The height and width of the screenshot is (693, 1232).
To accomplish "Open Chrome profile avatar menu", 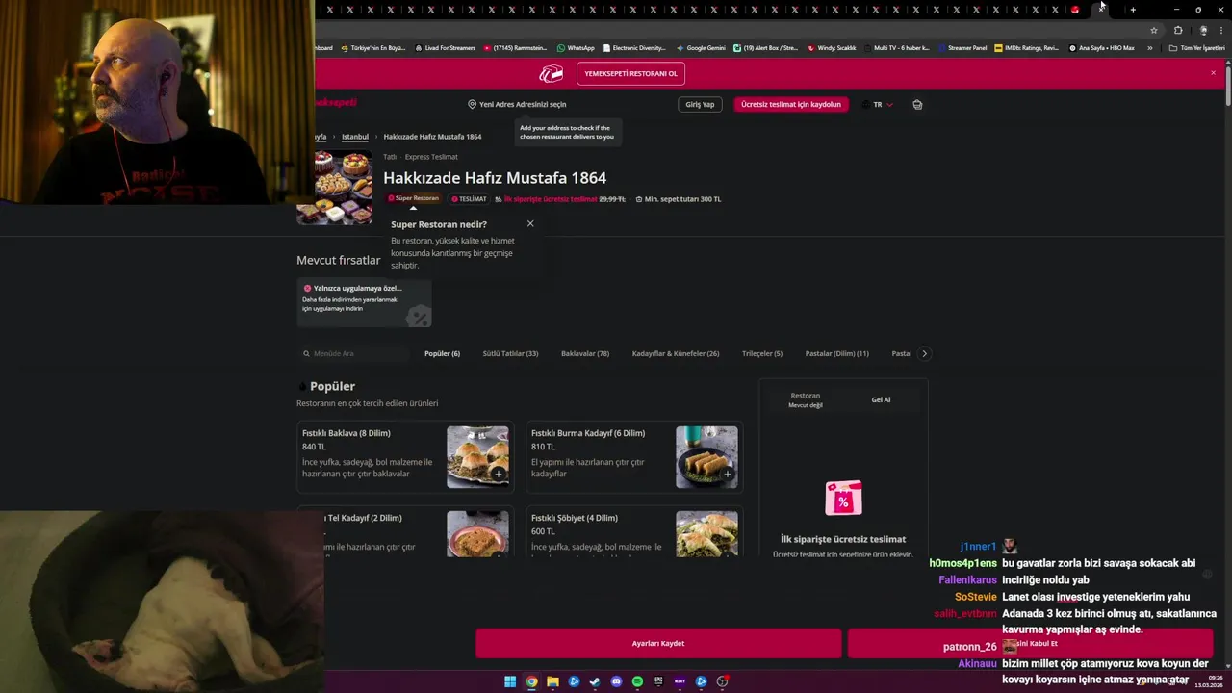I will click(x=1203, y=30).
